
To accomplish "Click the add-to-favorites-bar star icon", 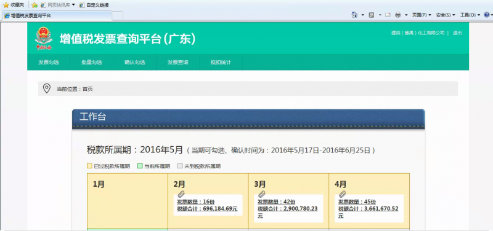I will 35,5.
